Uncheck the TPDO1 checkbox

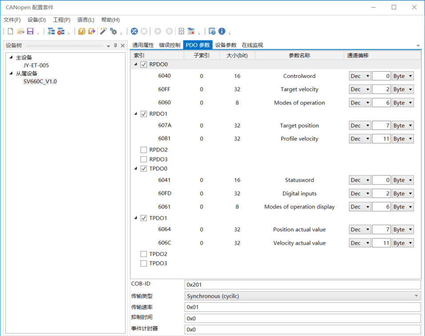click(144, 218)
